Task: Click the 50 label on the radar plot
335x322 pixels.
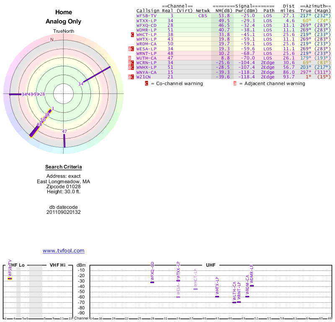Action: click(43, 120)
